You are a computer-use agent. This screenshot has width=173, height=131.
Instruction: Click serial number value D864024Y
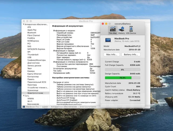tap(95, 33)
